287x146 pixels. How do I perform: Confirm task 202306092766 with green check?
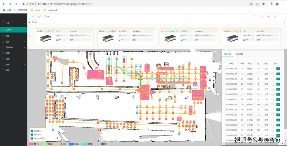[278, 69]
